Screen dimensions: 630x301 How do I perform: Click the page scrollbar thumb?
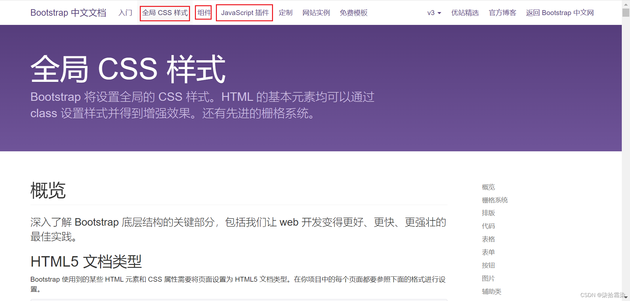coord(626,12)
